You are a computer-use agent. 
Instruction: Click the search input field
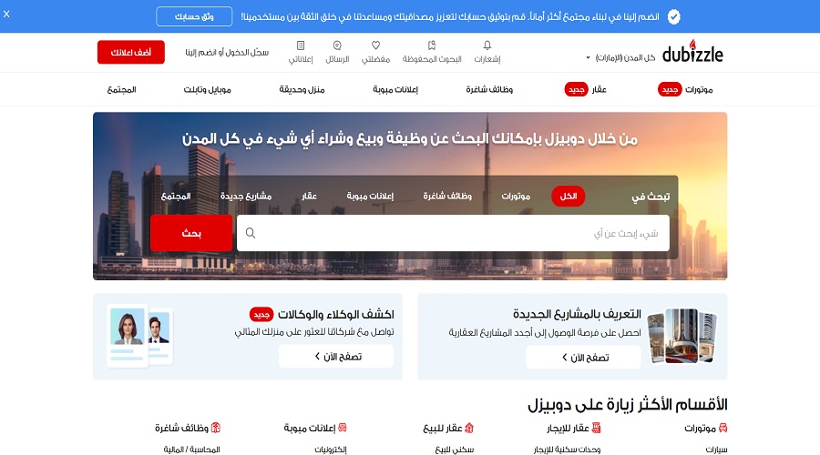point(453,233)
